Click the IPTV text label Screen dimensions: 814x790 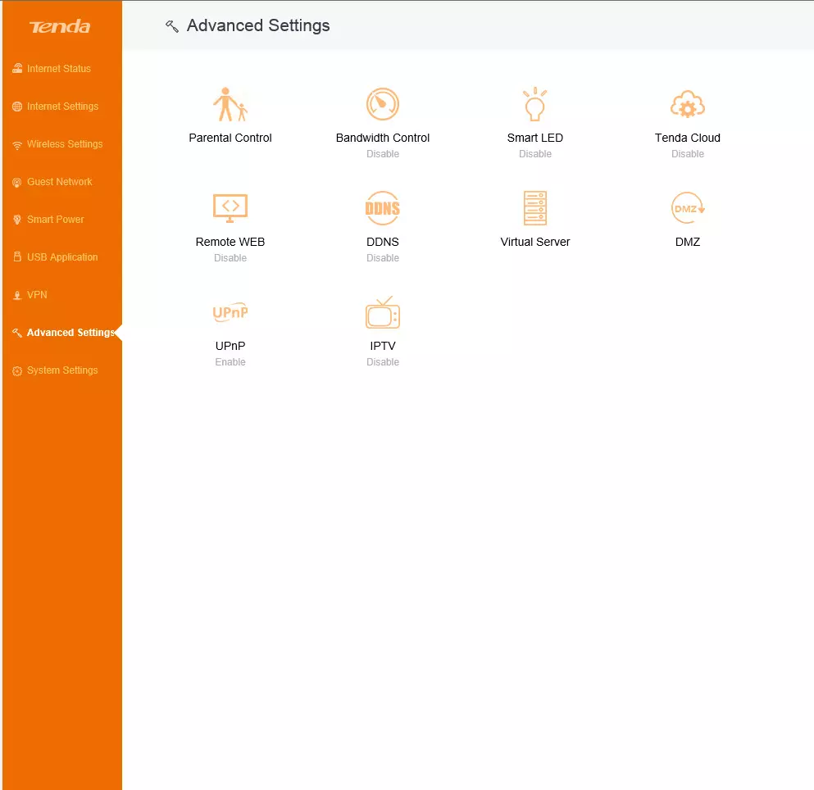pyautogui.click(x=383, y=346)
